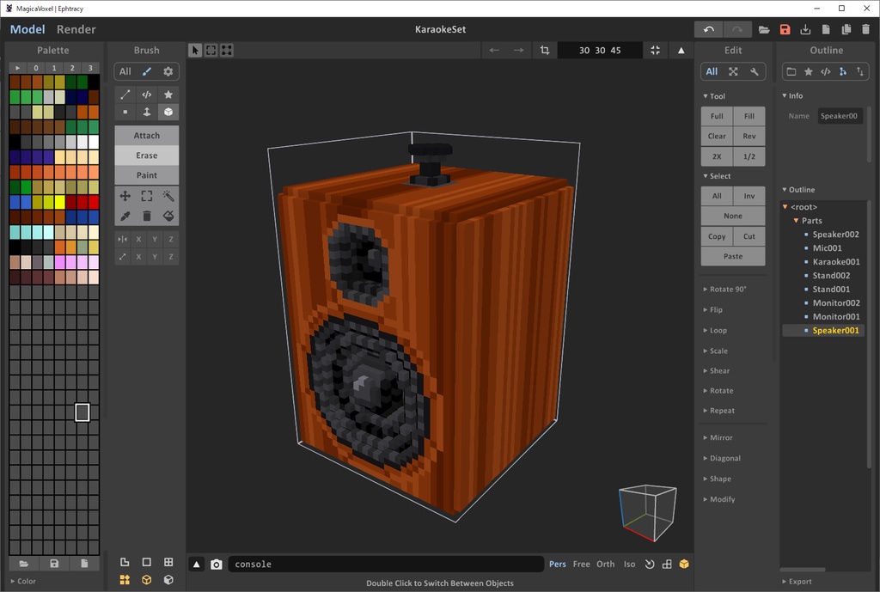
Task: Select the line brush tool
Action: pos(125,95)
